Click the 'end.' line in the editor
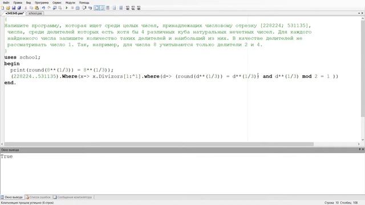This screenshot has height=205, width=365. [x=10, y=83]
